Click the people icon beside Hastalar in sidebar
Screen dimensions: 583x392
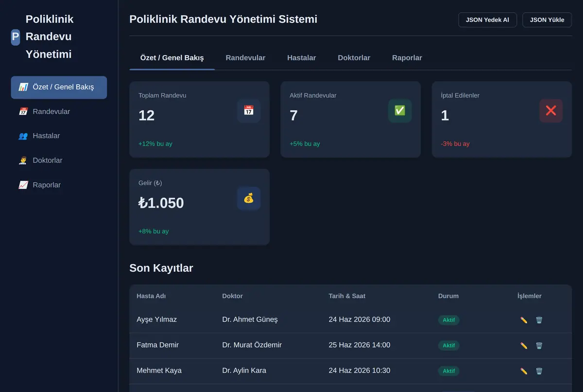(x=23, y=136)
